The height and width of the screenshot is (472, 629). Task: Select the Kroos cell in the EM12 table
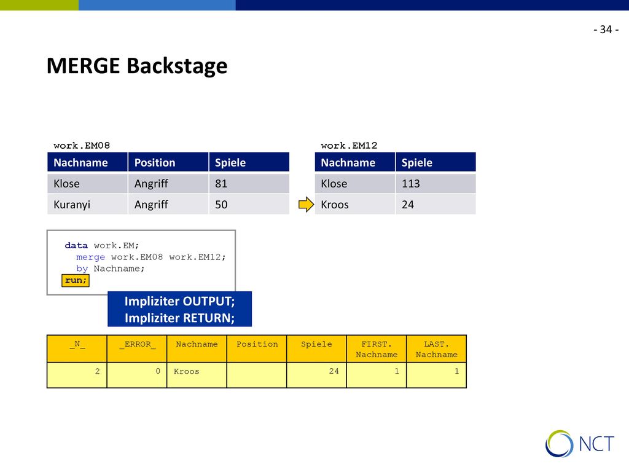(x=355, y=204)
